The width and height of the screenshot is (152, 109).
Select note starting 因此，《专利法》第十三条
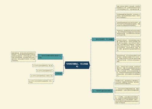click(x=129, y=71)
